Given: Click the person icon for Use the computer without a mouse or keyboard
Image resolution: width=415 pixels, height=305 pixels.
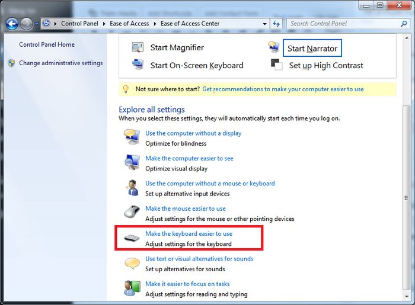Looking at the screenshot, I should (x=132, y=188).
